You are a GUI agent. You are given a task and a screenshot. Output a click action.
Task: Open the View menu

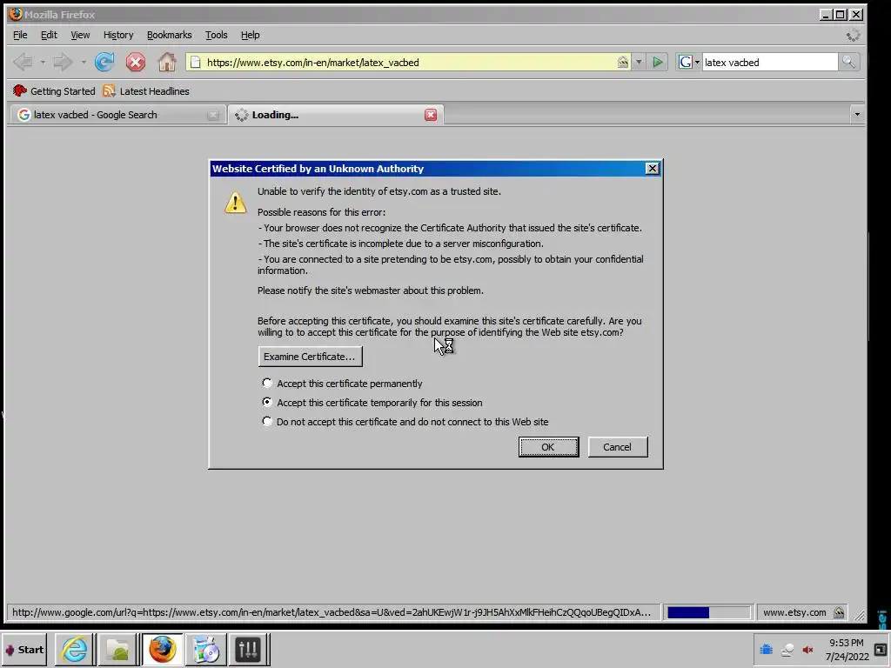click(x=80, y=35)
